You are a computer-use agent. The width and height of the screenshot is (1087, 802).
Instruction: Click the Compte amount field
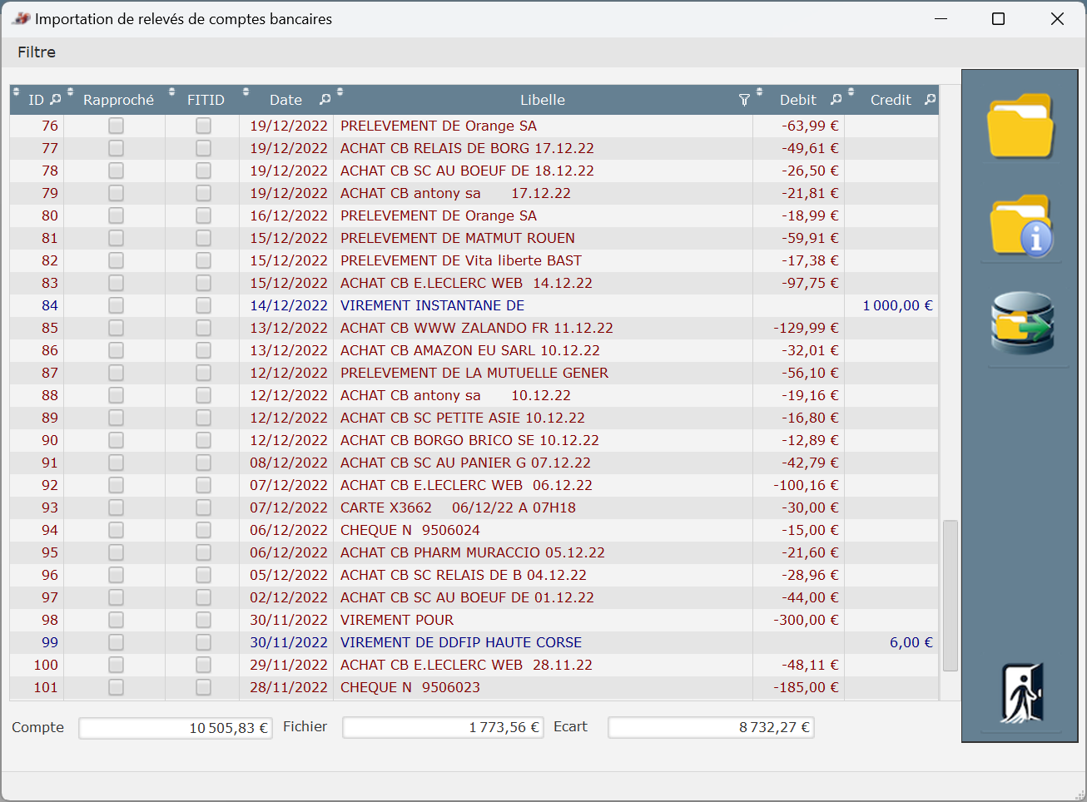176,728
